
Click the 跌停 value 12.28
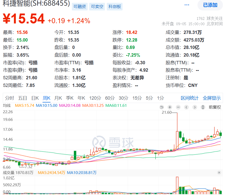(x=131, y=40)
